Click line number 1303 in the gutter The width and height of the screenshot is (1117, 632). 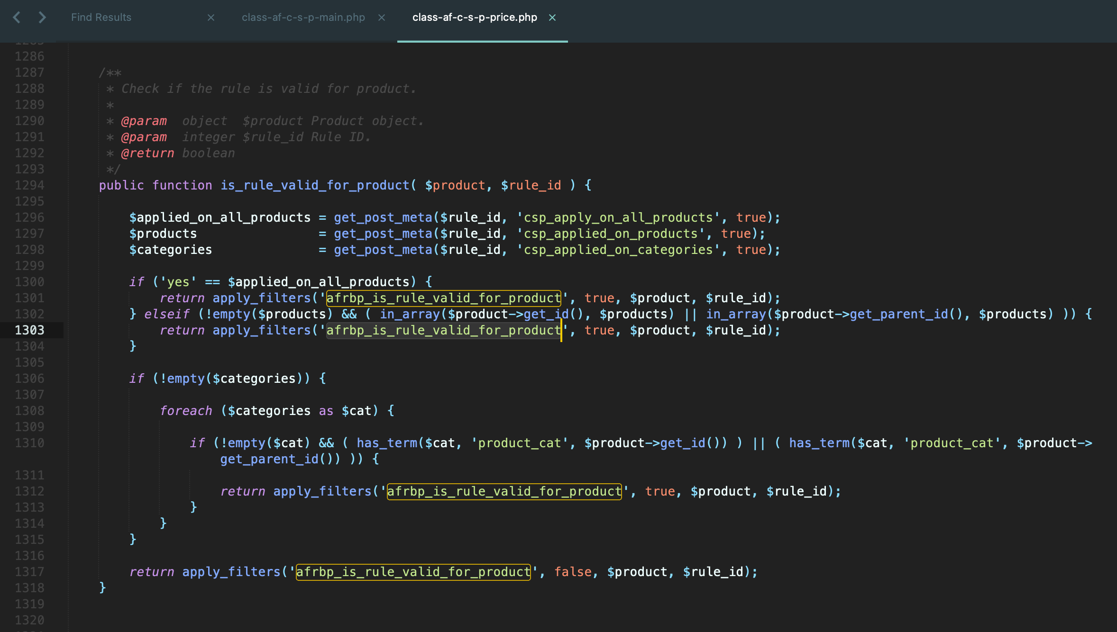(29, 330)
